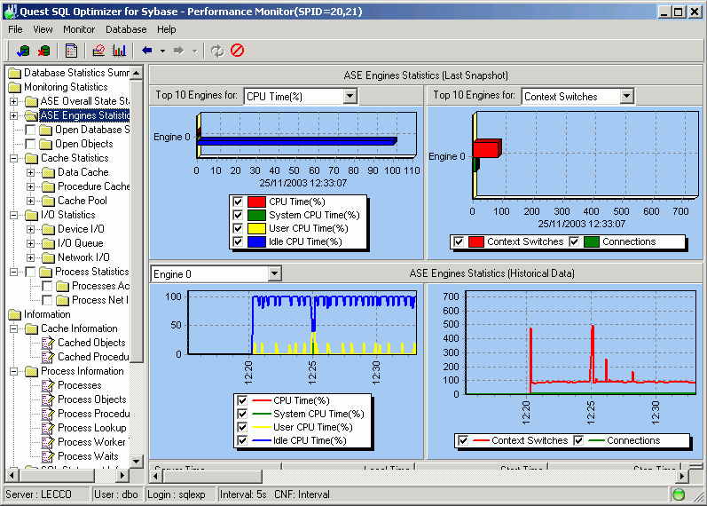The height and width of the screenshot is (506, 707).
Task: Go back using the blue left arrow
Action: [146, 51]
